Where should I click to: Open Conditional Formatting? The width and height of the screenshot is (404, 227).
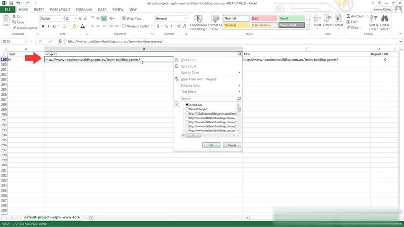[198, 23]
